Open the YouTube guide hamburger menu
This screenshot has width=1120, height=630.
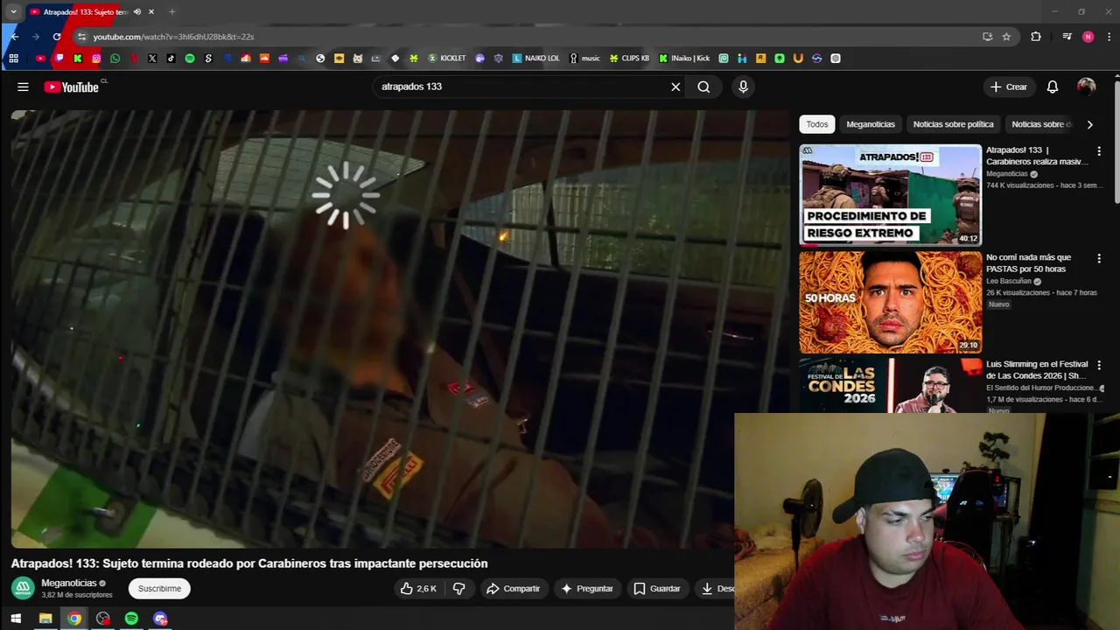[x=23, y=87]
